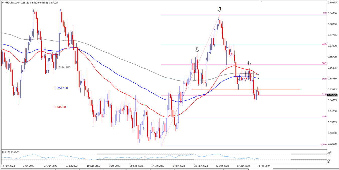This screenshot has height=170, width=339.
Task: Click the 61.8 Fibonacci level label
Action: 324,94
